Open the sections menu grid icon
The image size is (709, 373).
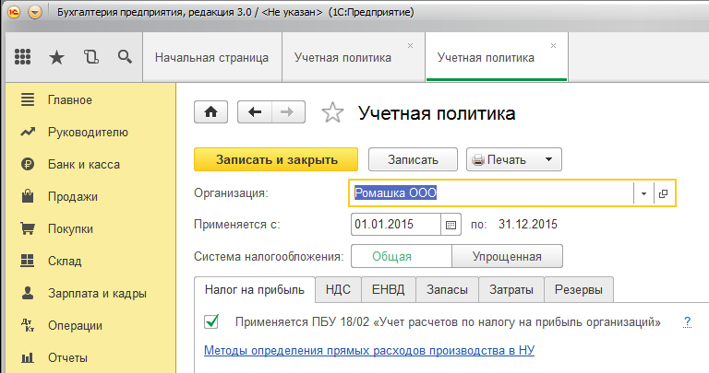(x=22, y=57)
